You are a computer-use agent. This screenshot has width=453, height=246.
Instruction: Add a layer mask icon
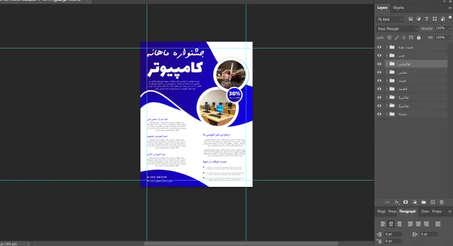pyautogui.click(x=406, y=203)
